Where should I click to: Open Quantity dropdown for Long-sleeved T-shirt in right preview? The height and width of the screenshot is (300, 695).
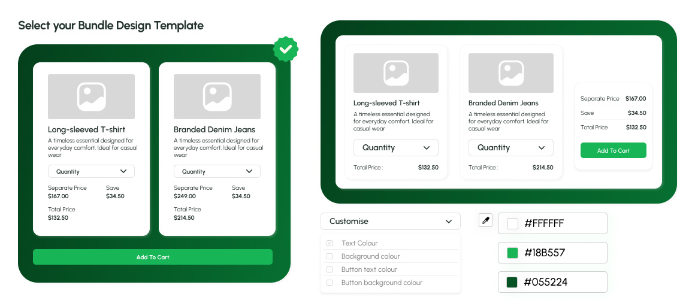[395, 147]
